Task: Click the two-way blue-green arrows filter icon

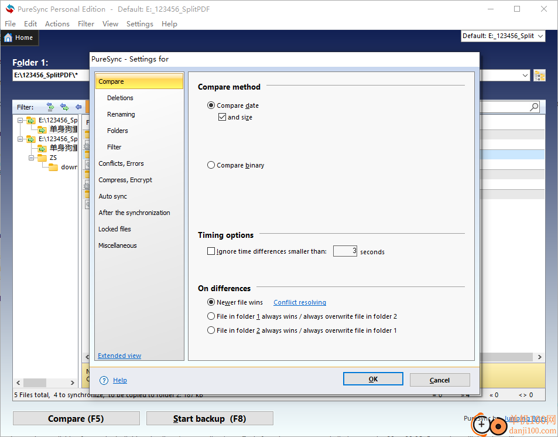Action: click(64, 107)
